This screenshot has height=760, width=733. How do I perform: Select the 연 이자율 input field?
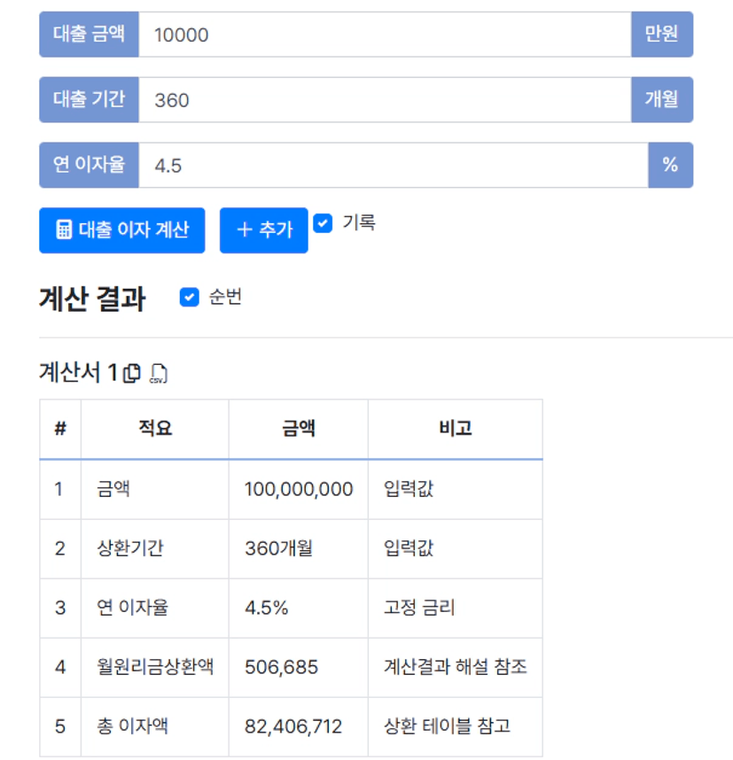[x=393, y=165]
